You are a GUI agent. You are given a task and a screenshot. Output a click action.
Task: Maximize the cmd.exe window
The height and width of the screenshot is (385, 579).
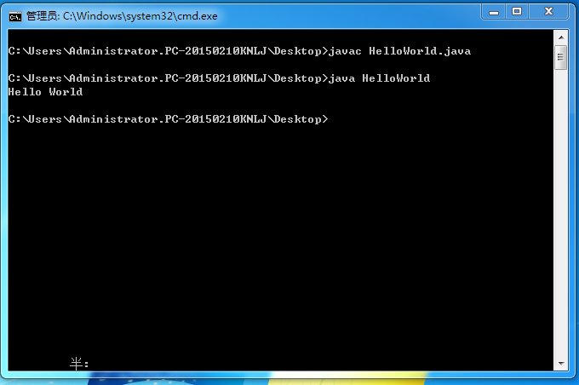(x=517, y=12)
